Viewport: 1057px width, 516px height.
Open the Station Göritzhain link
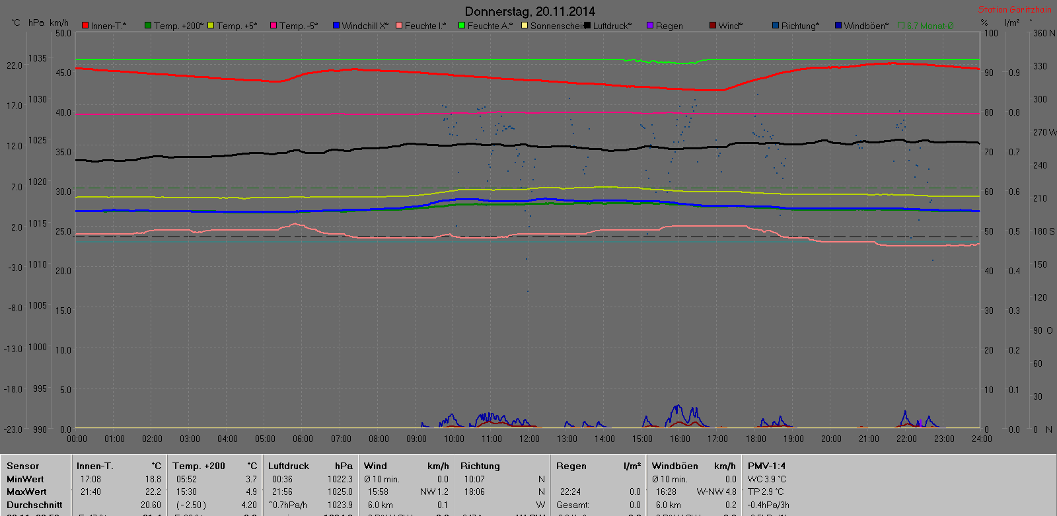coord(1015,9)
